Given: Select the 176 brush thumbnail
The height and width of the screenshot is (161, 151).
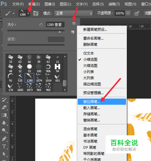Looking at the screenshot, I should [11, 87].
